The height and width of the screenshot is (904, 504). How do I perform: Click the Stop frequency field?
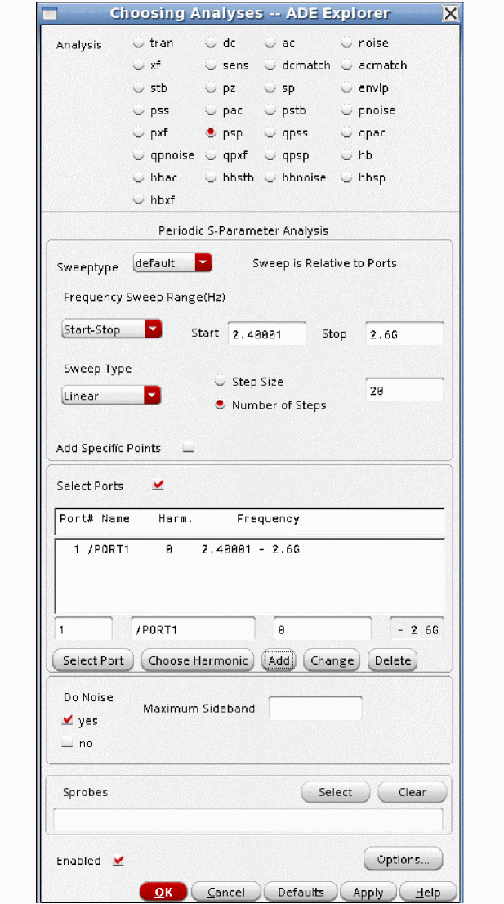point(404,333)
